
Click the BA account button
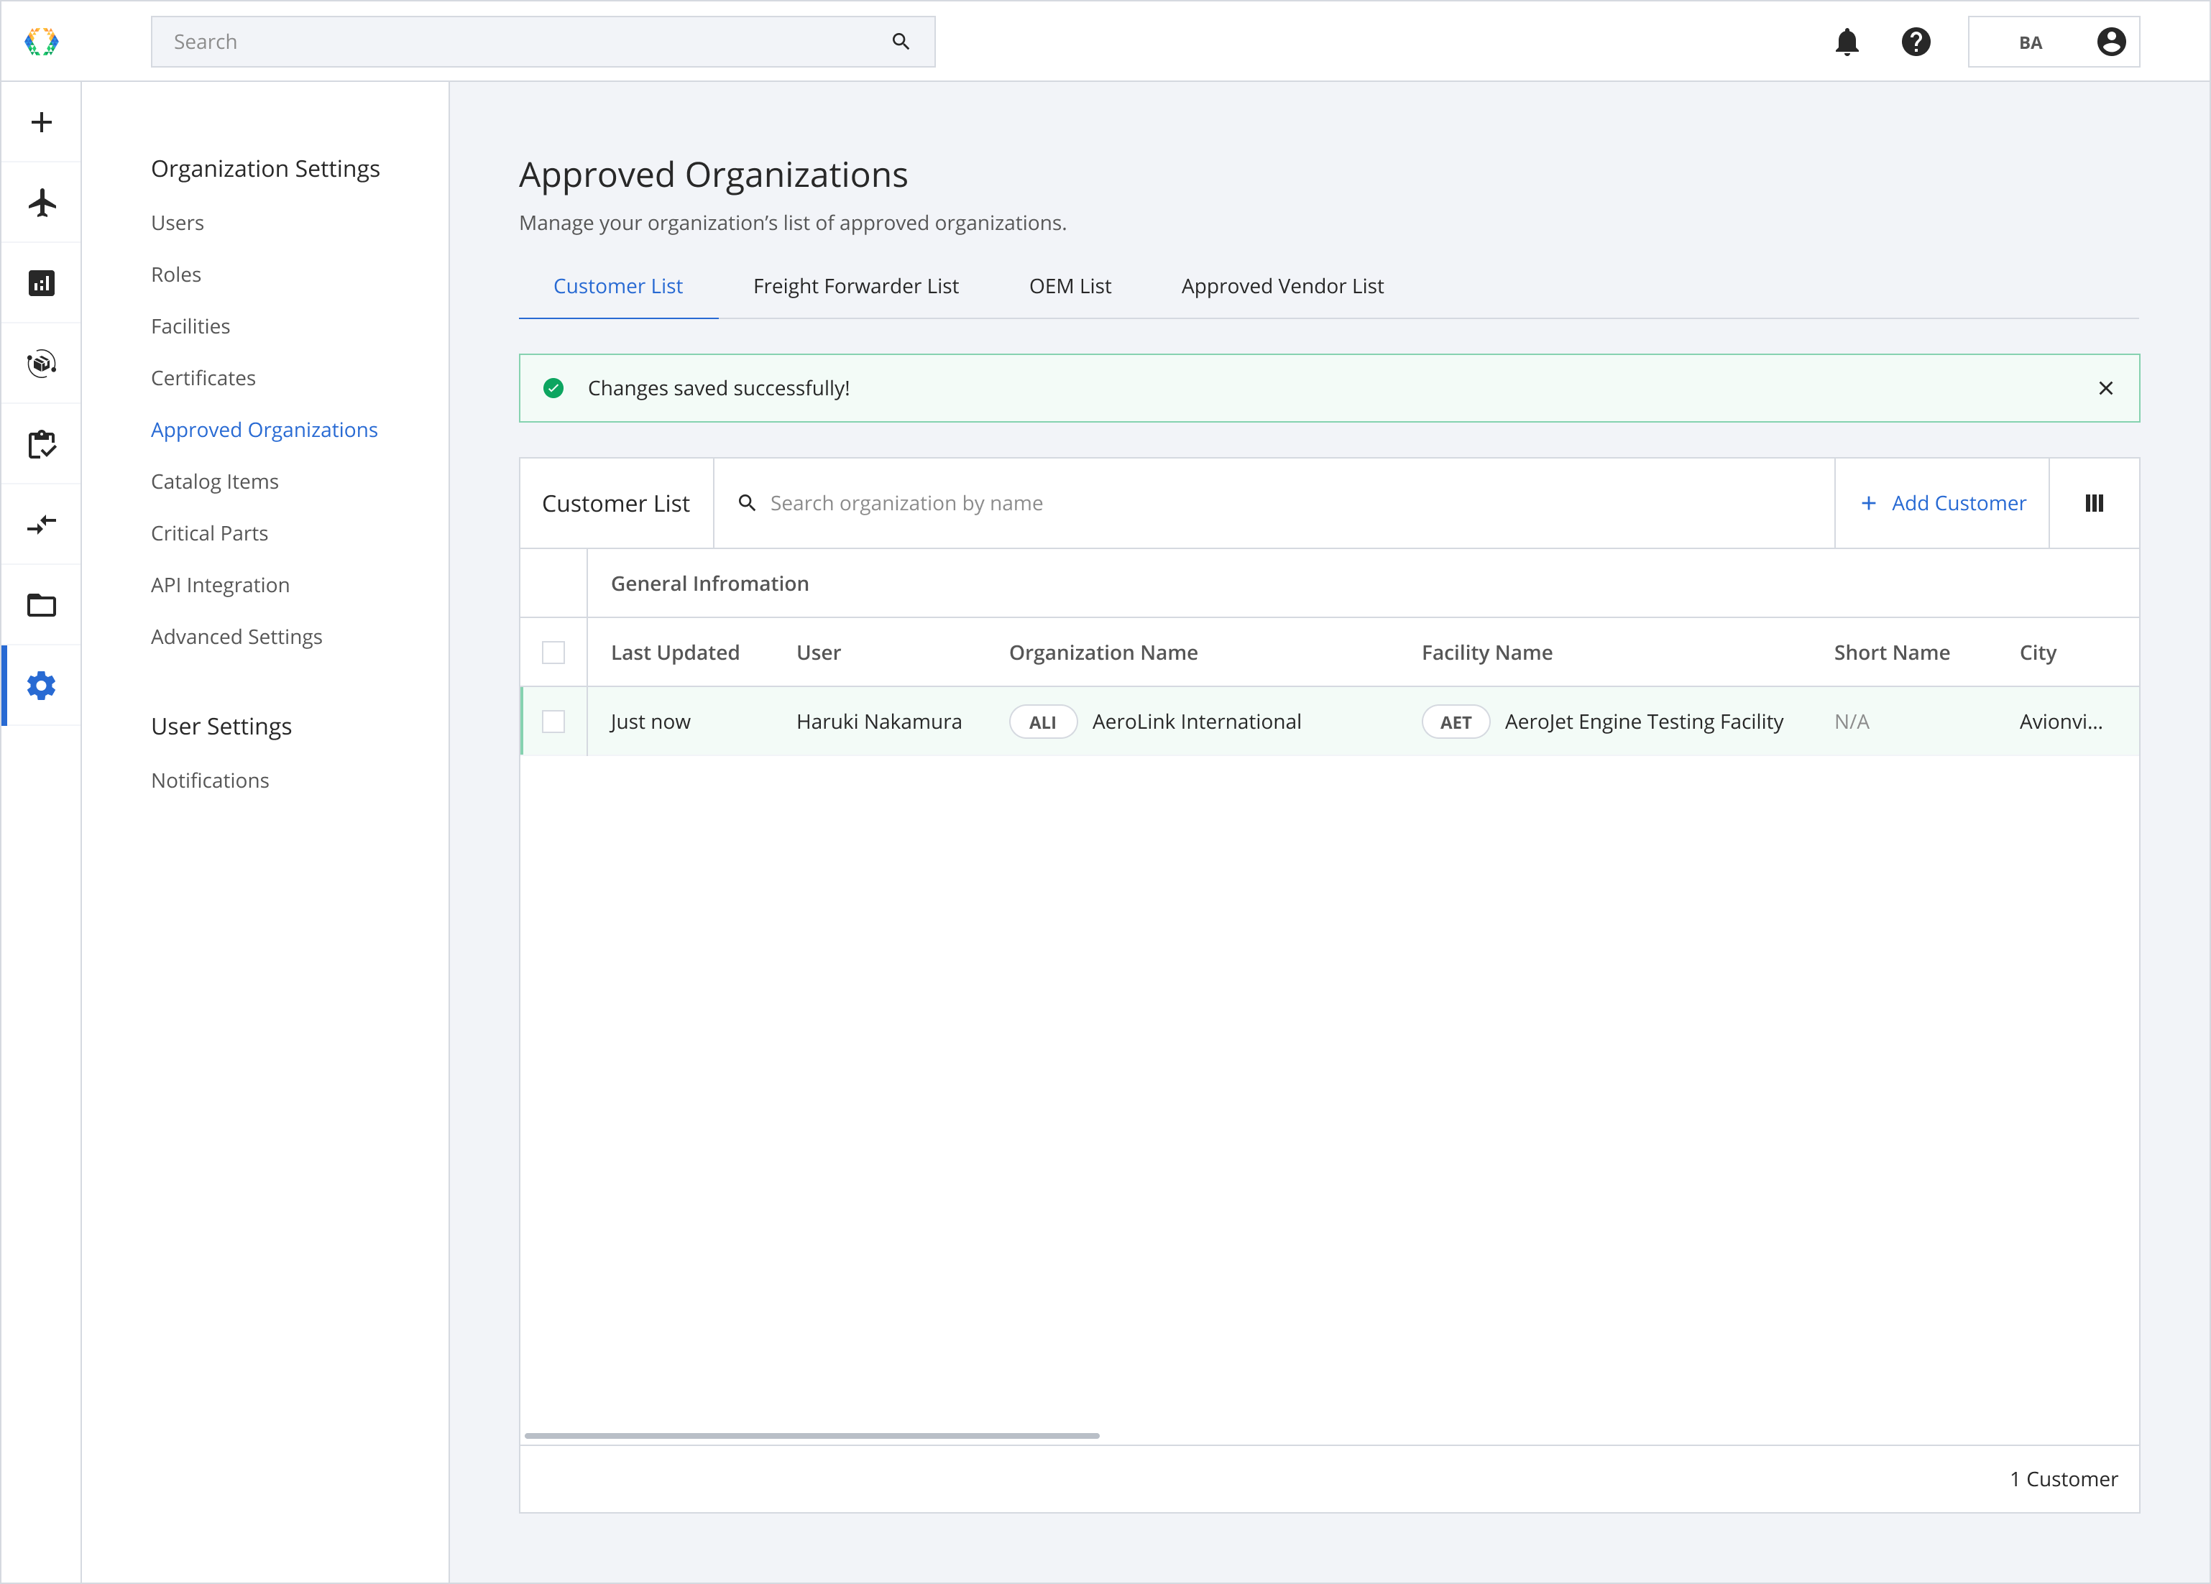point(2053,42)
